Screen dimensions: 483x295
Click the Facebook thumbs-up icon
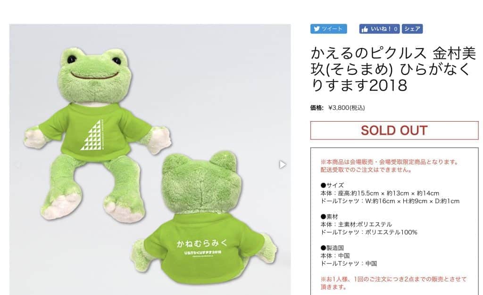coord(365,29)
